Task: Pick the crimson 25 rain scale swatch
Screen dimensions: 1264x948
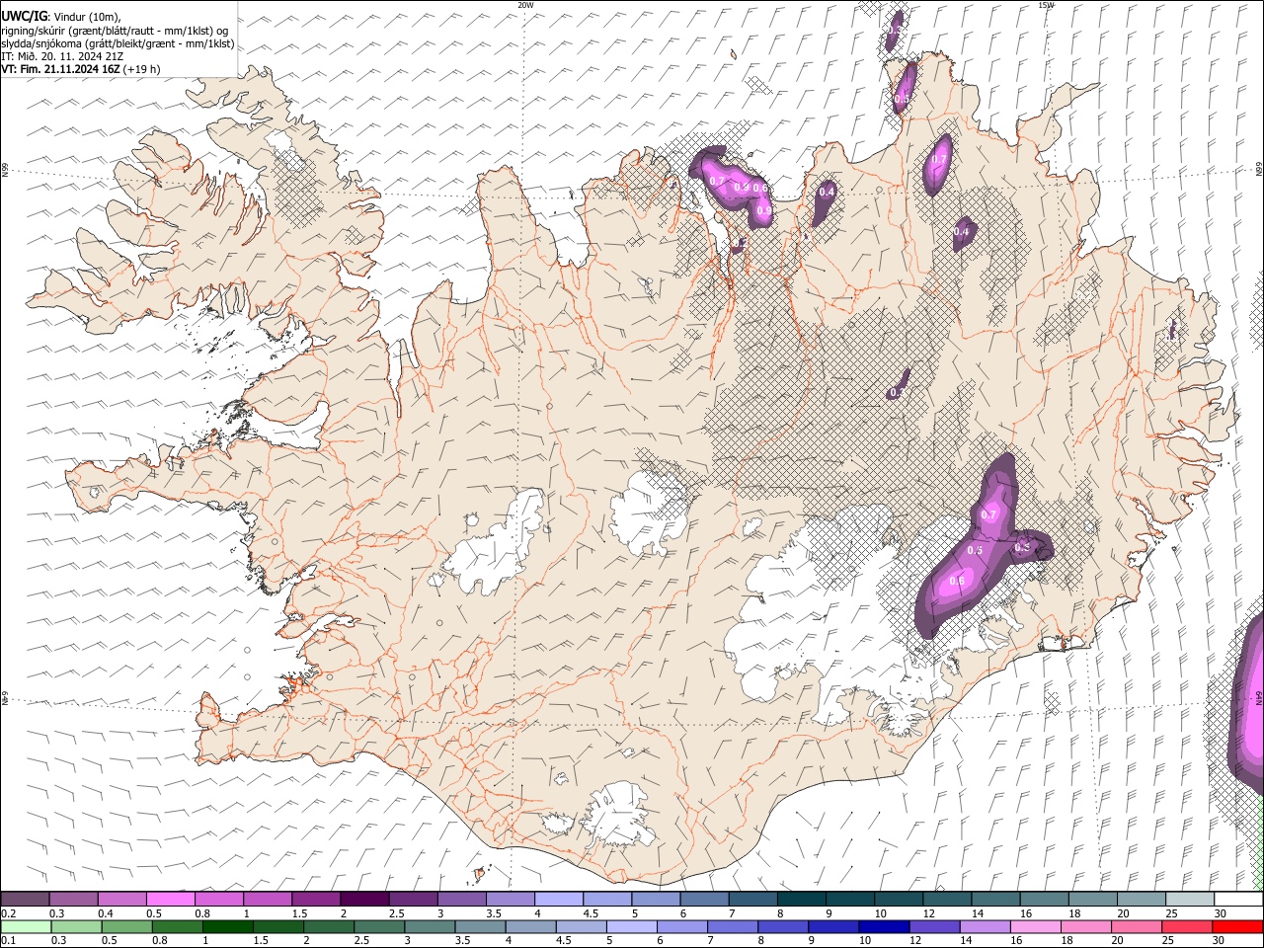Action: tap(1187, 926)
